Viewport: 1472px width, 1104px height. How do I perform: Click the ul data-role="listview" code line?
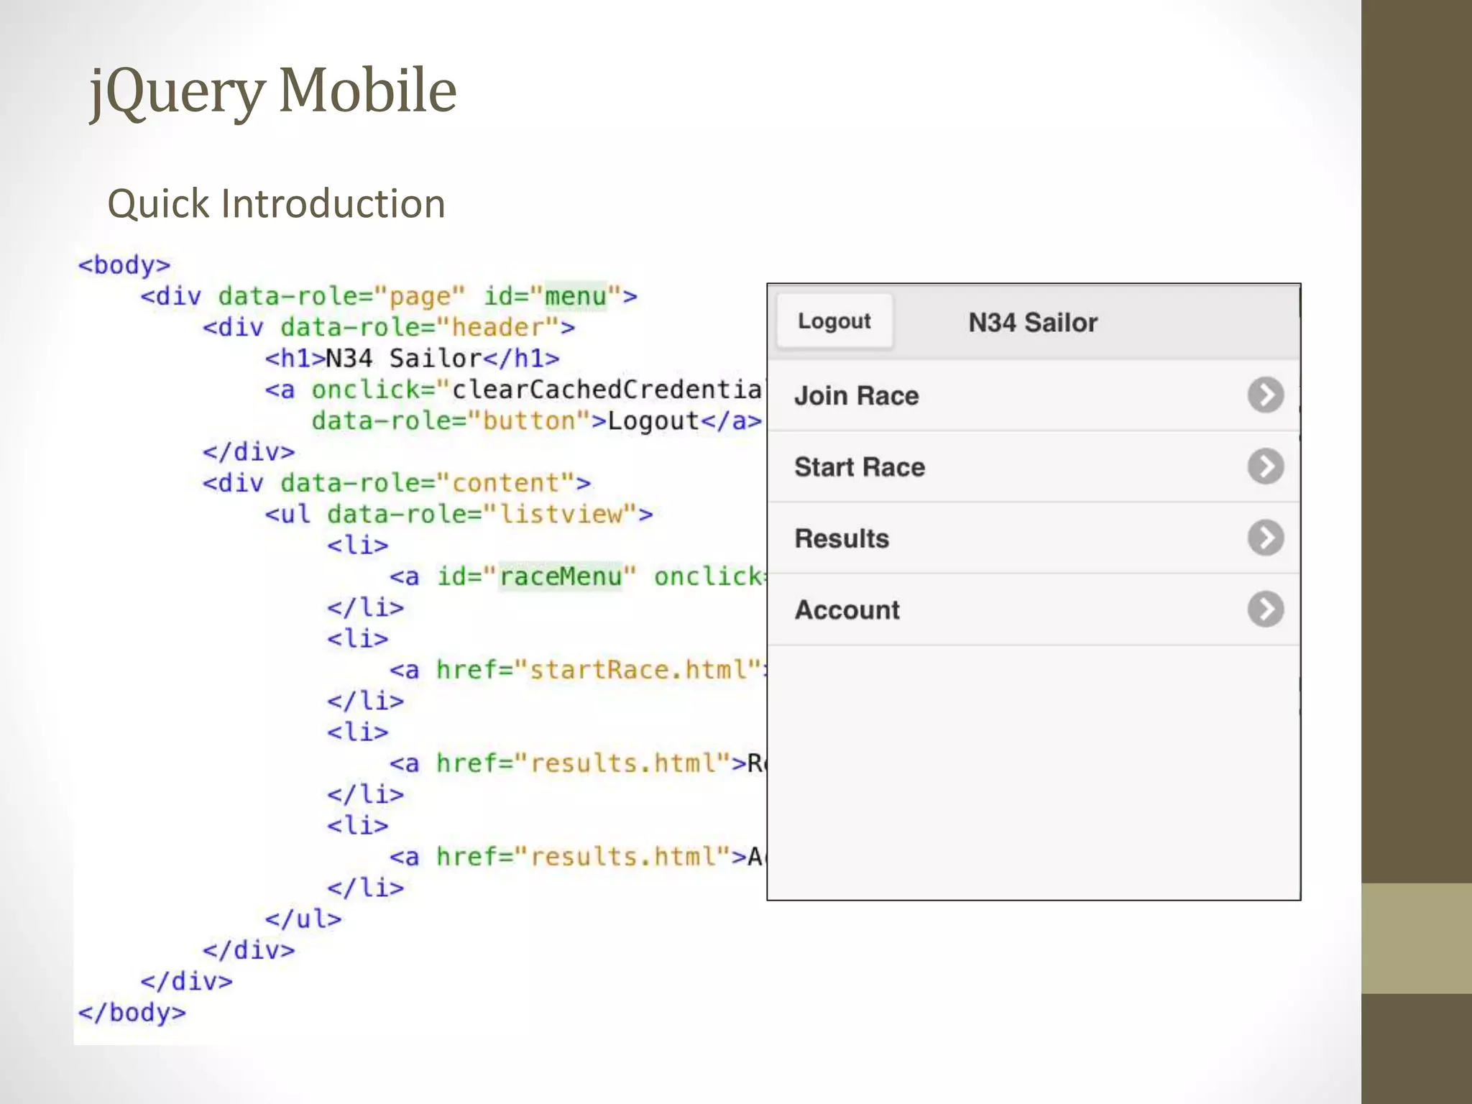point(459,514)
